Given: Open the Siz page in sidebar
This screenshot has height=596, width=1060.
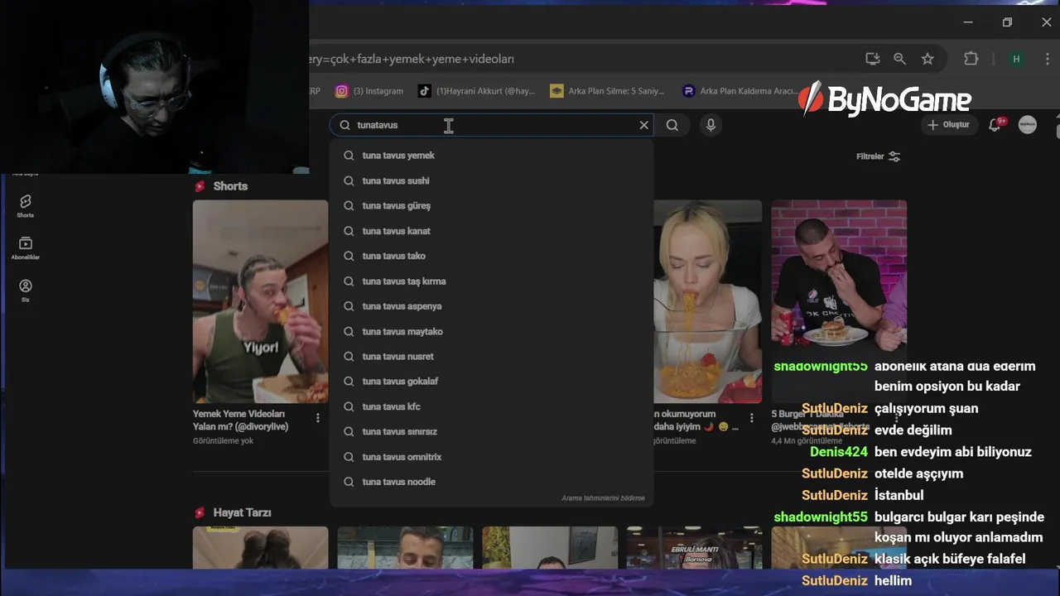Looking at the screenshot, I should coord(26,291).
